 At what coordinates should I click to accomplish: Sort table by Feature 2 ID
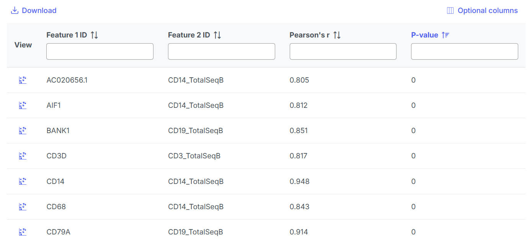217,35
